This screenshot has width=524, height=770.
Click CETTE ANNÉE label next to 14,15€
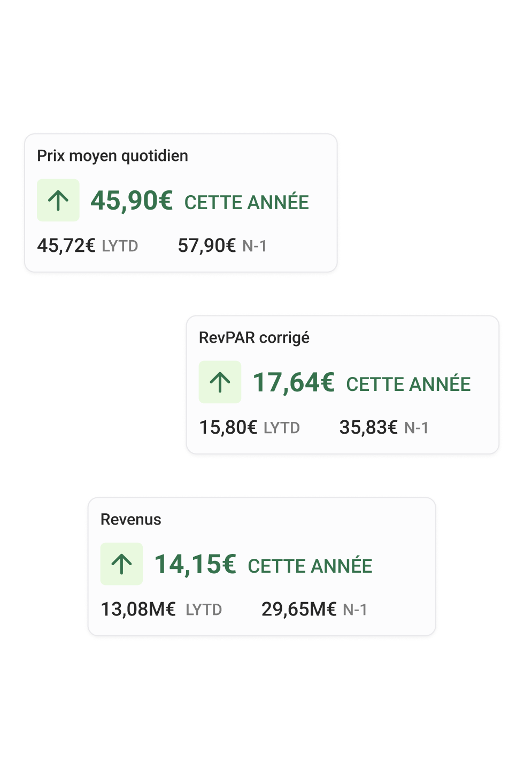310,566
